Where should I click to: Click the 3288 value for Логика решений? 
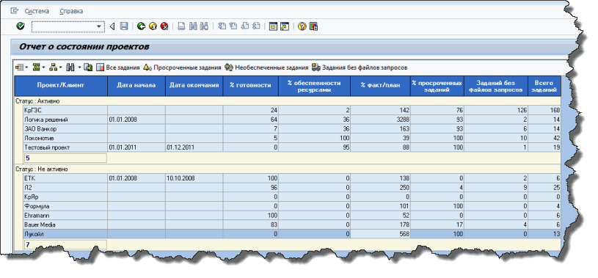[380, 120]
